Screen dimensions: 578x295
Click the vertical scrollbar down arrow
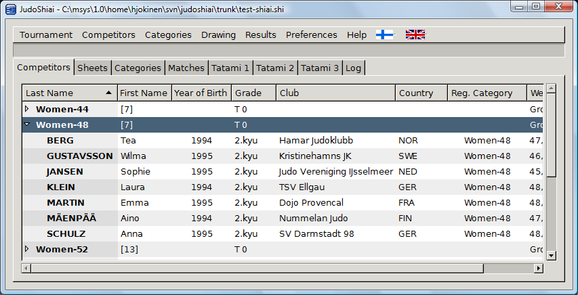(551, 255)
